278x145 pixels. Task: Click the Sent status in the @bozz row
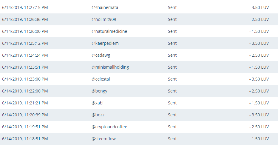(172, 115)
